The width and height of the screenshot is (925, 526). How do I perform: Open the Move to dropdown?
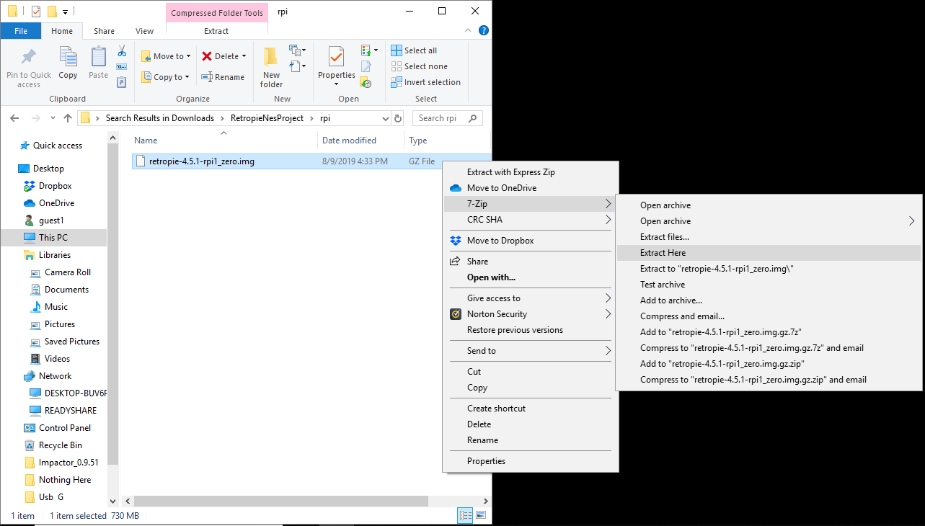point(166,56)
